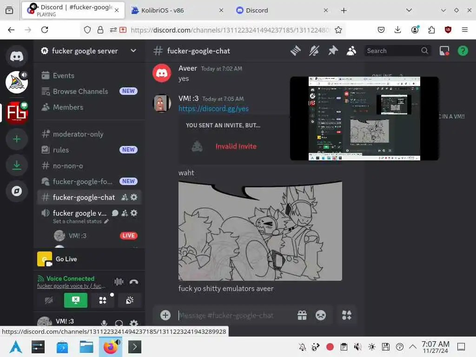Set a channel status pencil

(x=106, y=221)
